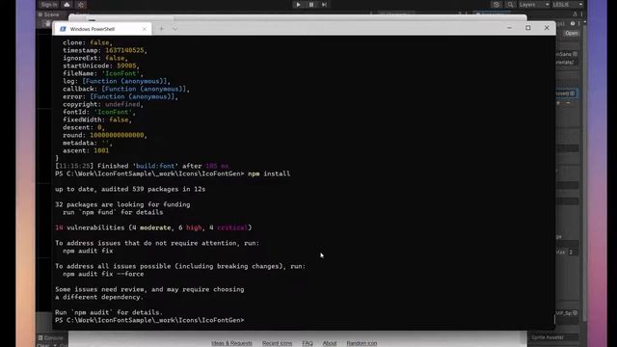Click the 'npm install' command text
The image size is (617, 347).
click(269, 173)
